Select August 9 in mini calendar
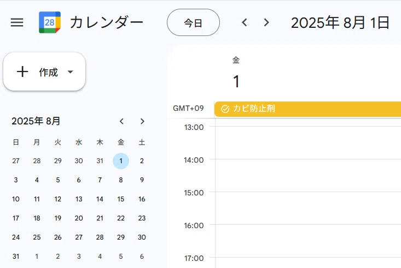This screenshot has width=401, height=268. [142, 180]
